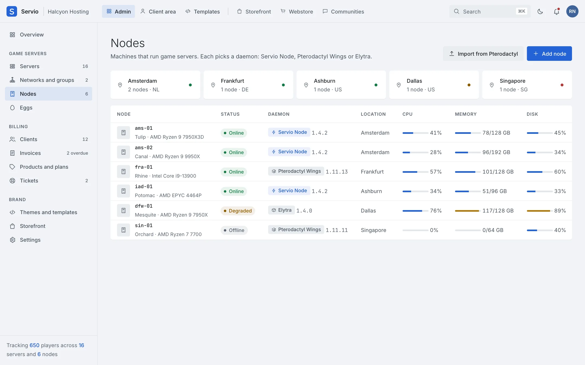This screenshot has width=585, height=365.
Task: Click the Singapore location pin icon
Action: click(x=492, y=85)
